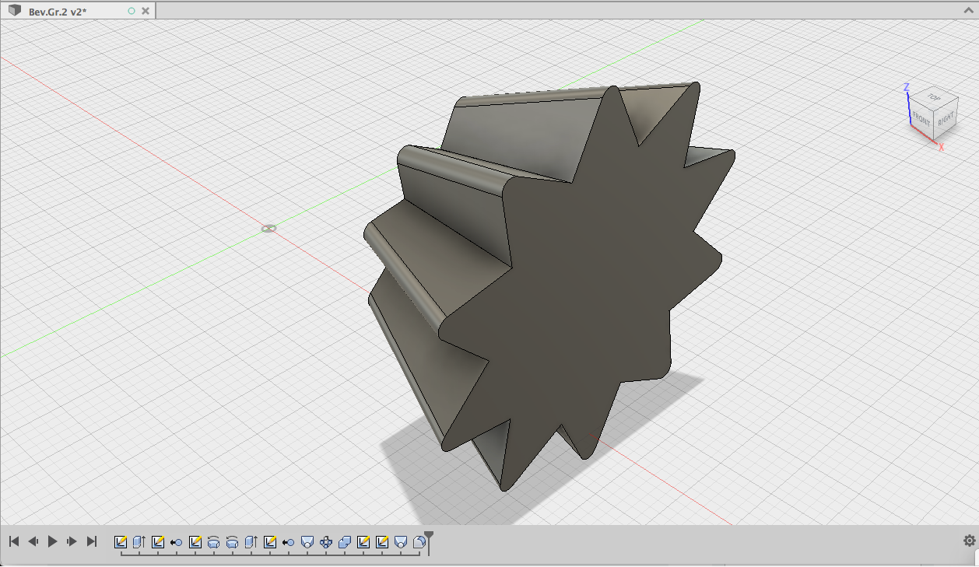979x567 pixels.
Task: Select the second loft feature in timeline
Action: [x=232, y=542]
